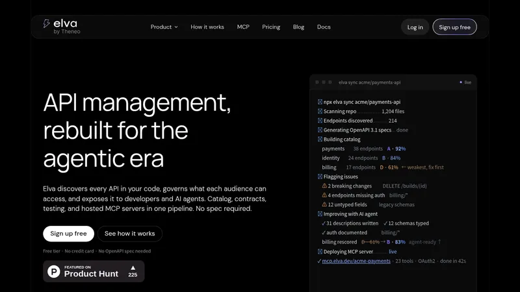The width and height of the screenshot is (520, 292).
Task: Click warning icon for 12 untyped fields
Action: 324,204
